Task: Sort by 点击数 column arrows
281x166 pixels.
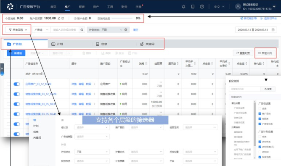Action: 212,63
